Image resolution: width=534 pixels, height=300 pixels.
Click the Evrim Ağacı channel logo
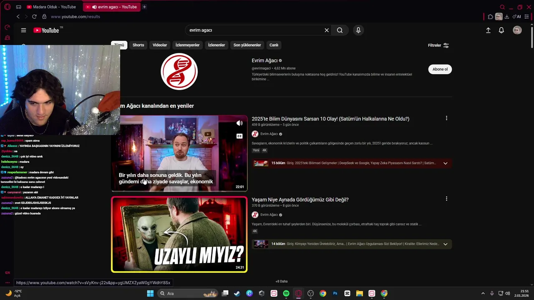179,72
